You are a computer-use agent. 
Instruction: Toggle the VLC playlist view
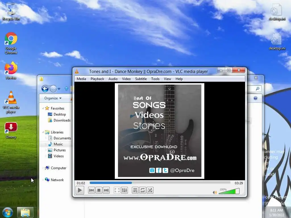pos(135,190)
